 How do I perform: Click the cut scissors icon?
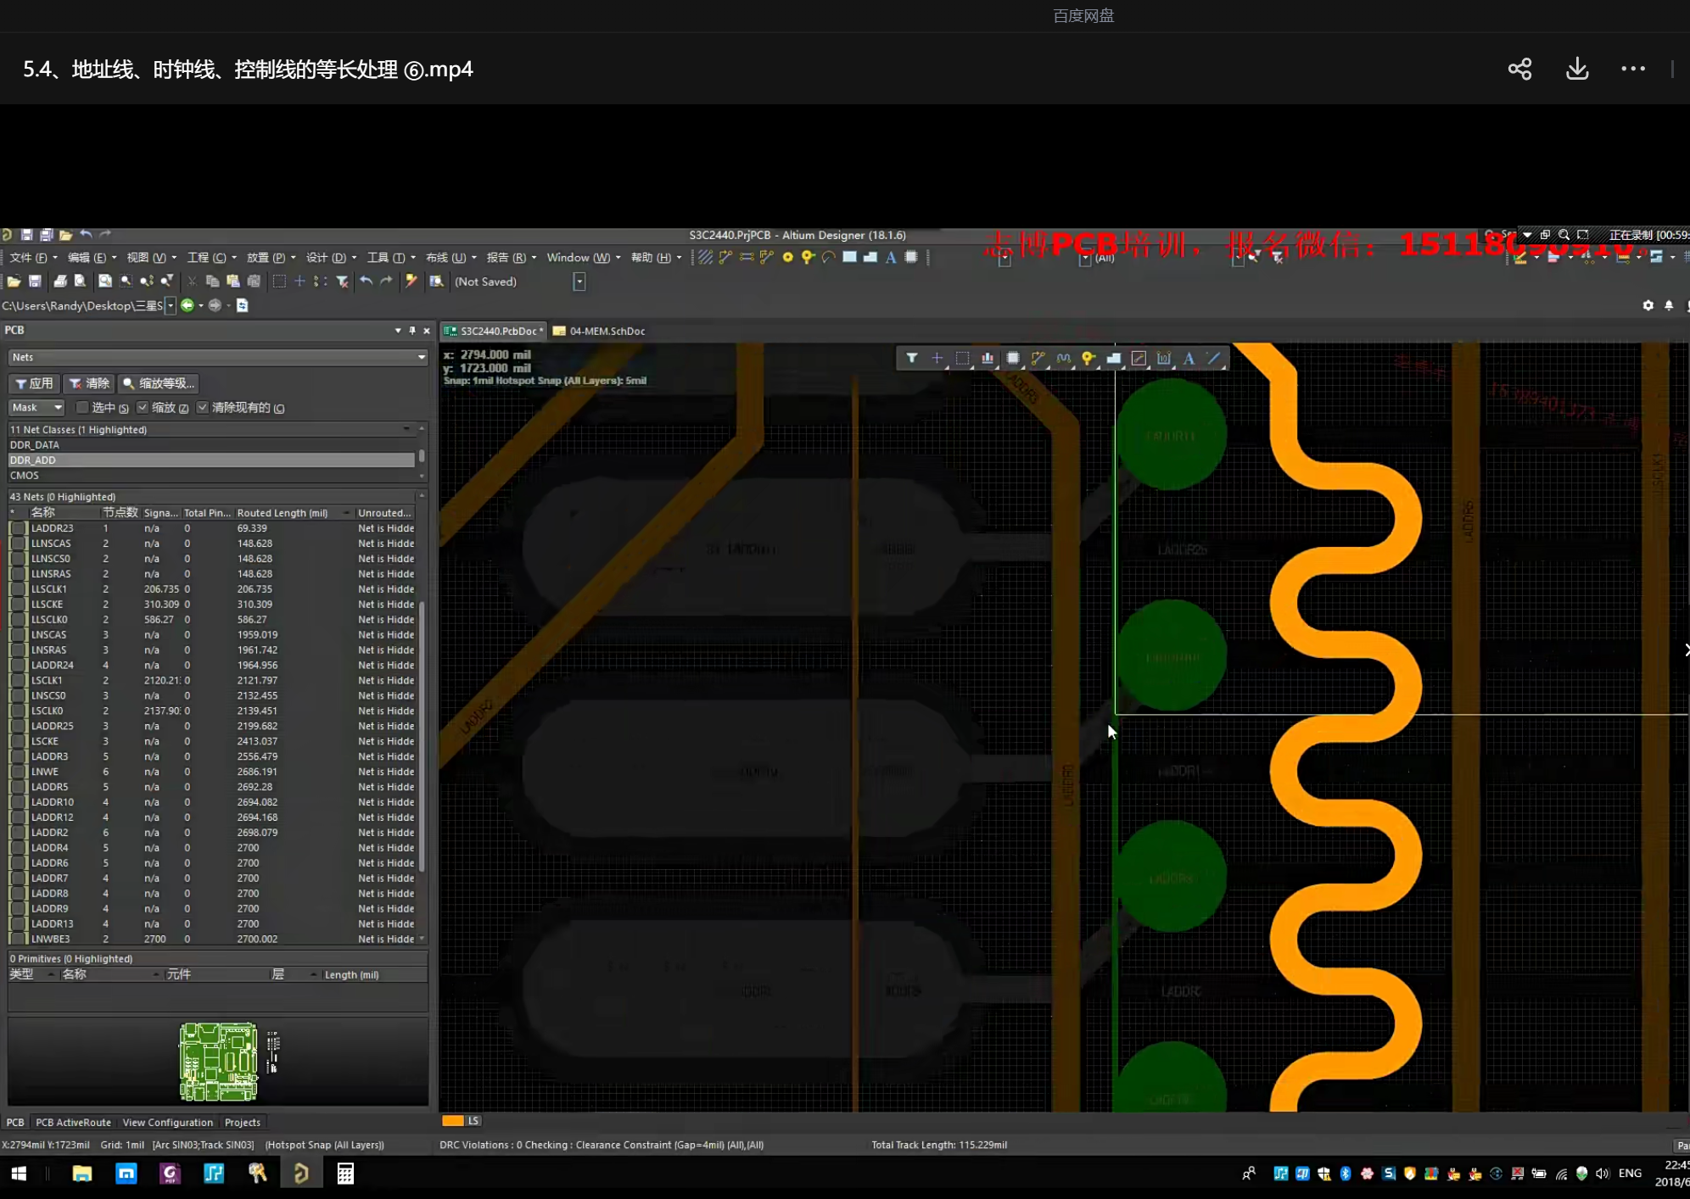click(x=192, y=282)
